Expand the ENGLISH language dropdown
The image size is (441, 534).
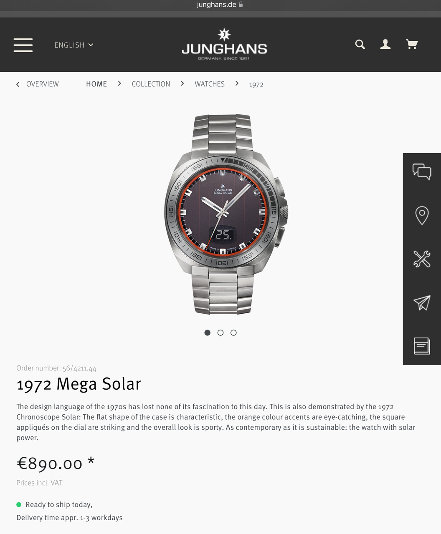[74, 45]
